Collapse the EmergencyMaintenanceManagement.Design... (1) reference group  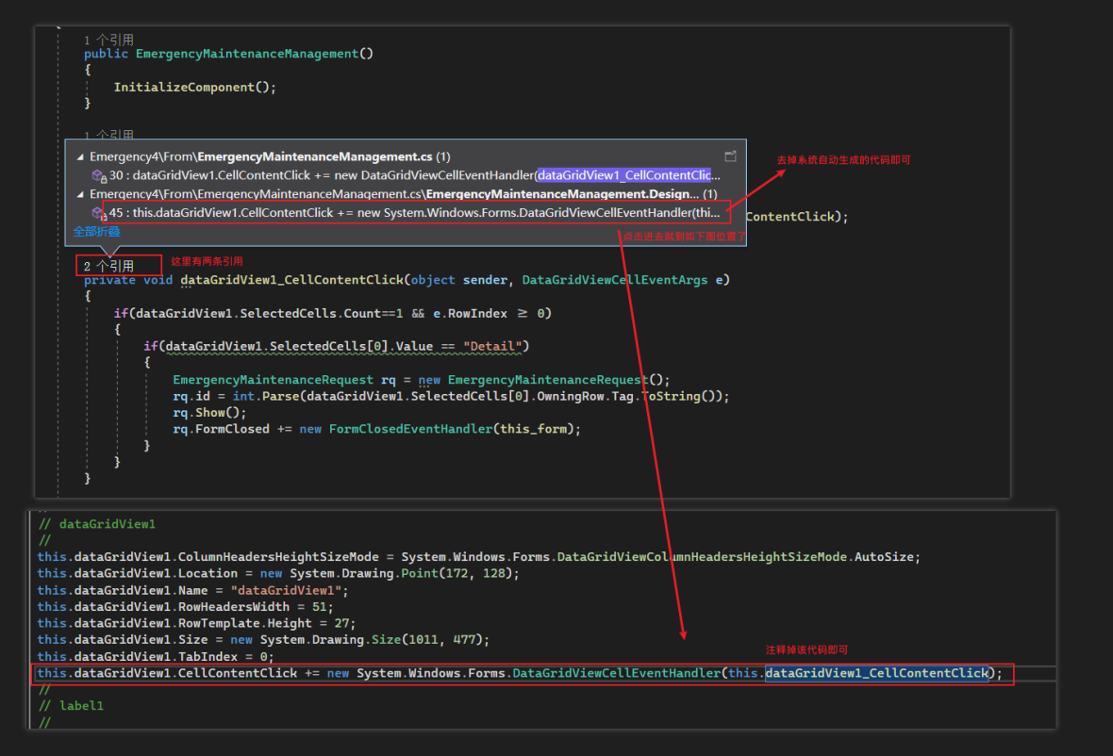coord(80,193)
